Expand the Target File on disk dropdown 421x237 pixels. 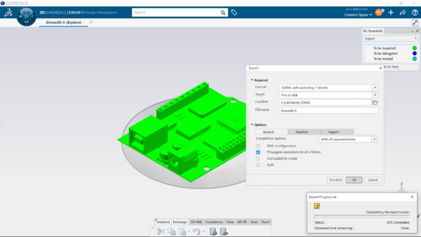[x=375, y=95]
